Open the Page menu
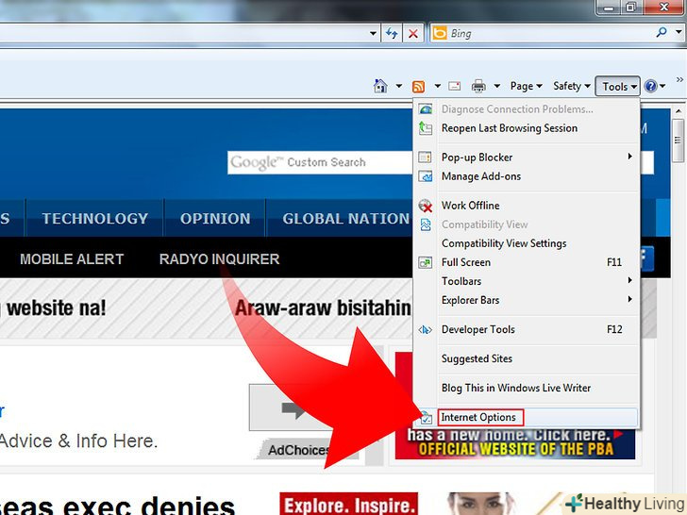Viewport: 687px width, 515px height. coord(527,86)
